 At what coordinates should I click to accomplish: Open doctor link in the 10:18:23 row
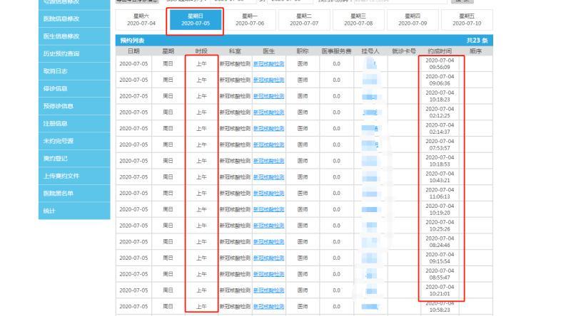269,96
